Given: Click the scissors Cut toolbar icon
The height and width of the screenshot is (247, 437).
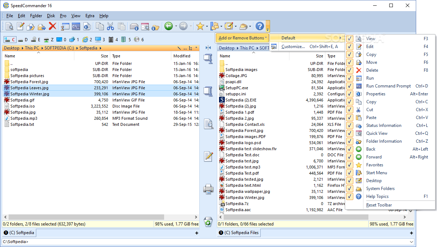Looking at the screenshot, I should coord(111,26).
